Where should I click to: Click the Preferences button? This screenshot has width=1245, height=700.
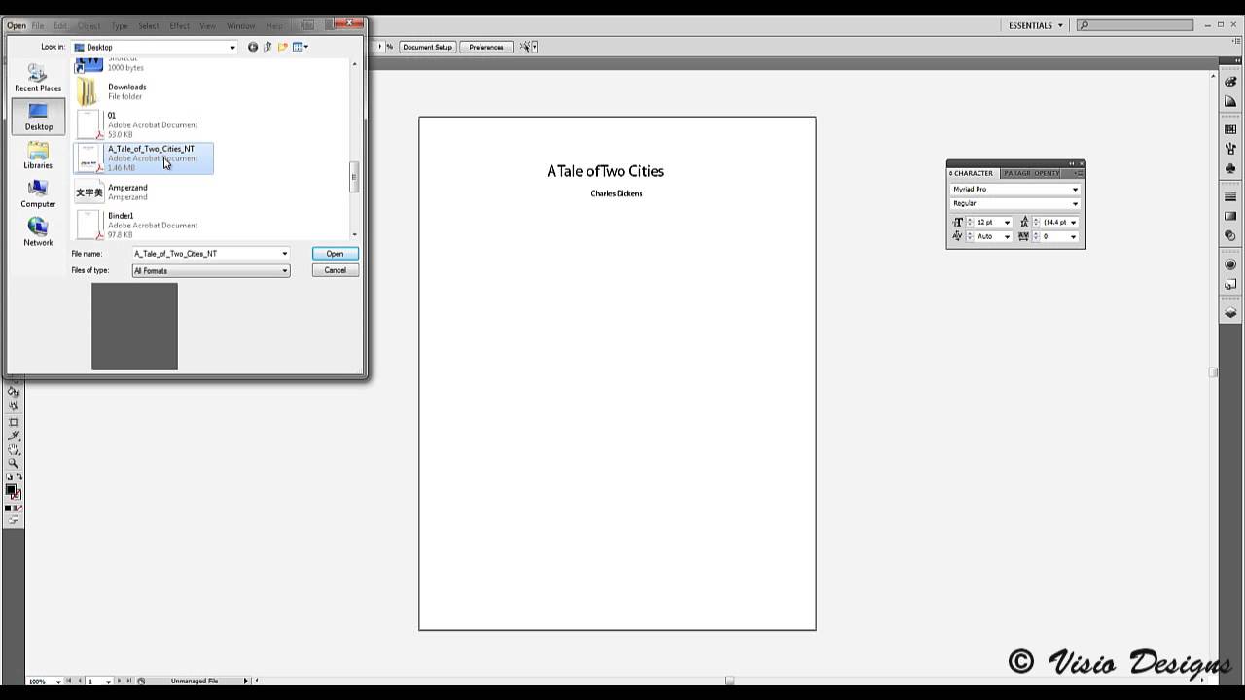(485, 47)
